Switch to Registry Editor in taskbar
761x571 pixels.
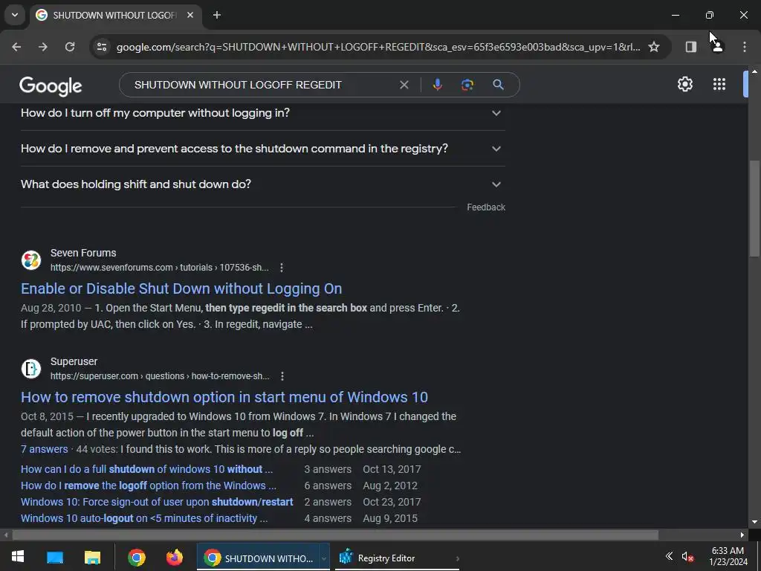[x=397, y=558]
